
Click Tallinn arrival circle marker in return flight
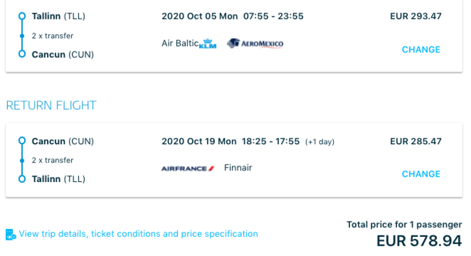22,179
